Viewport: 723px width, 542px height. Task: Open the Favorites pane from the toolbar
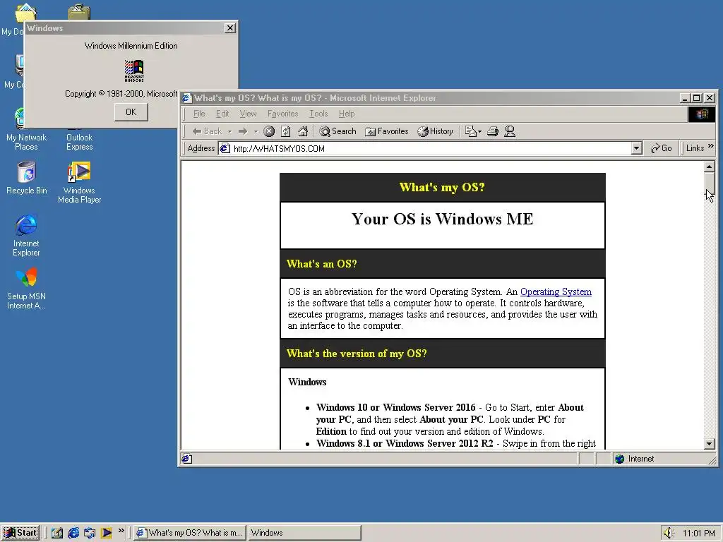(x=386, y=131)
